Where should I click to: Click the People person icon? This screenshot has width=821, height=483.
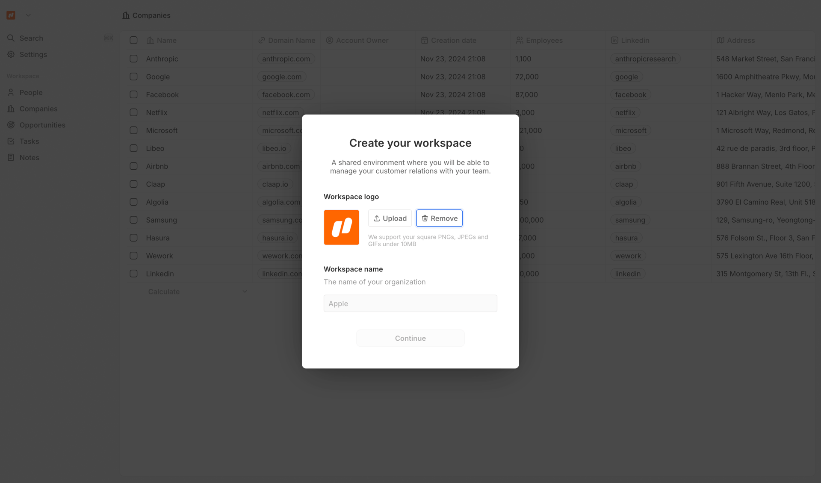pos(11,92)
